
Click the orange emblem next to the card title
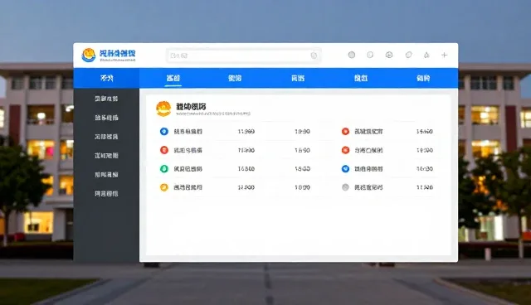(x=163, y=109)
